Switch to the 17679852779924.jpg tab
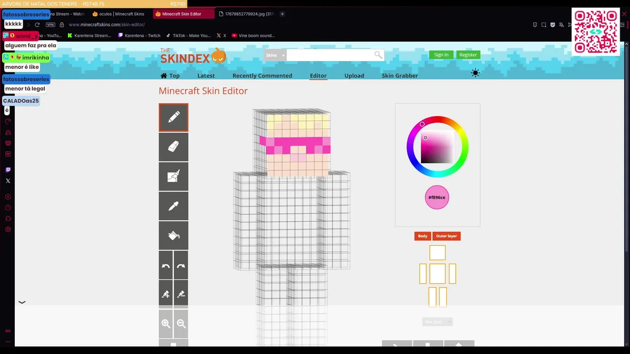 tap(246, 14)
